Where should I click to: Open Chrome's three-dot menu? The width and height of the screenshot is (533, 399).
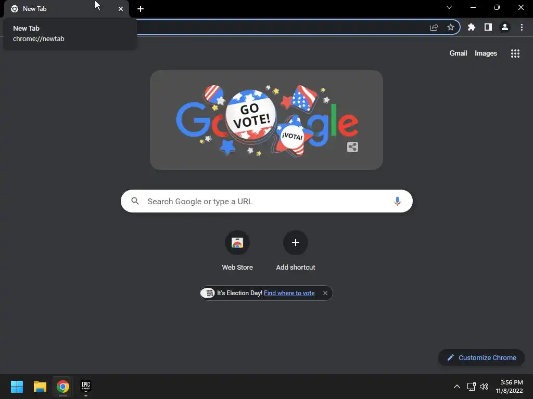point(522,27)
